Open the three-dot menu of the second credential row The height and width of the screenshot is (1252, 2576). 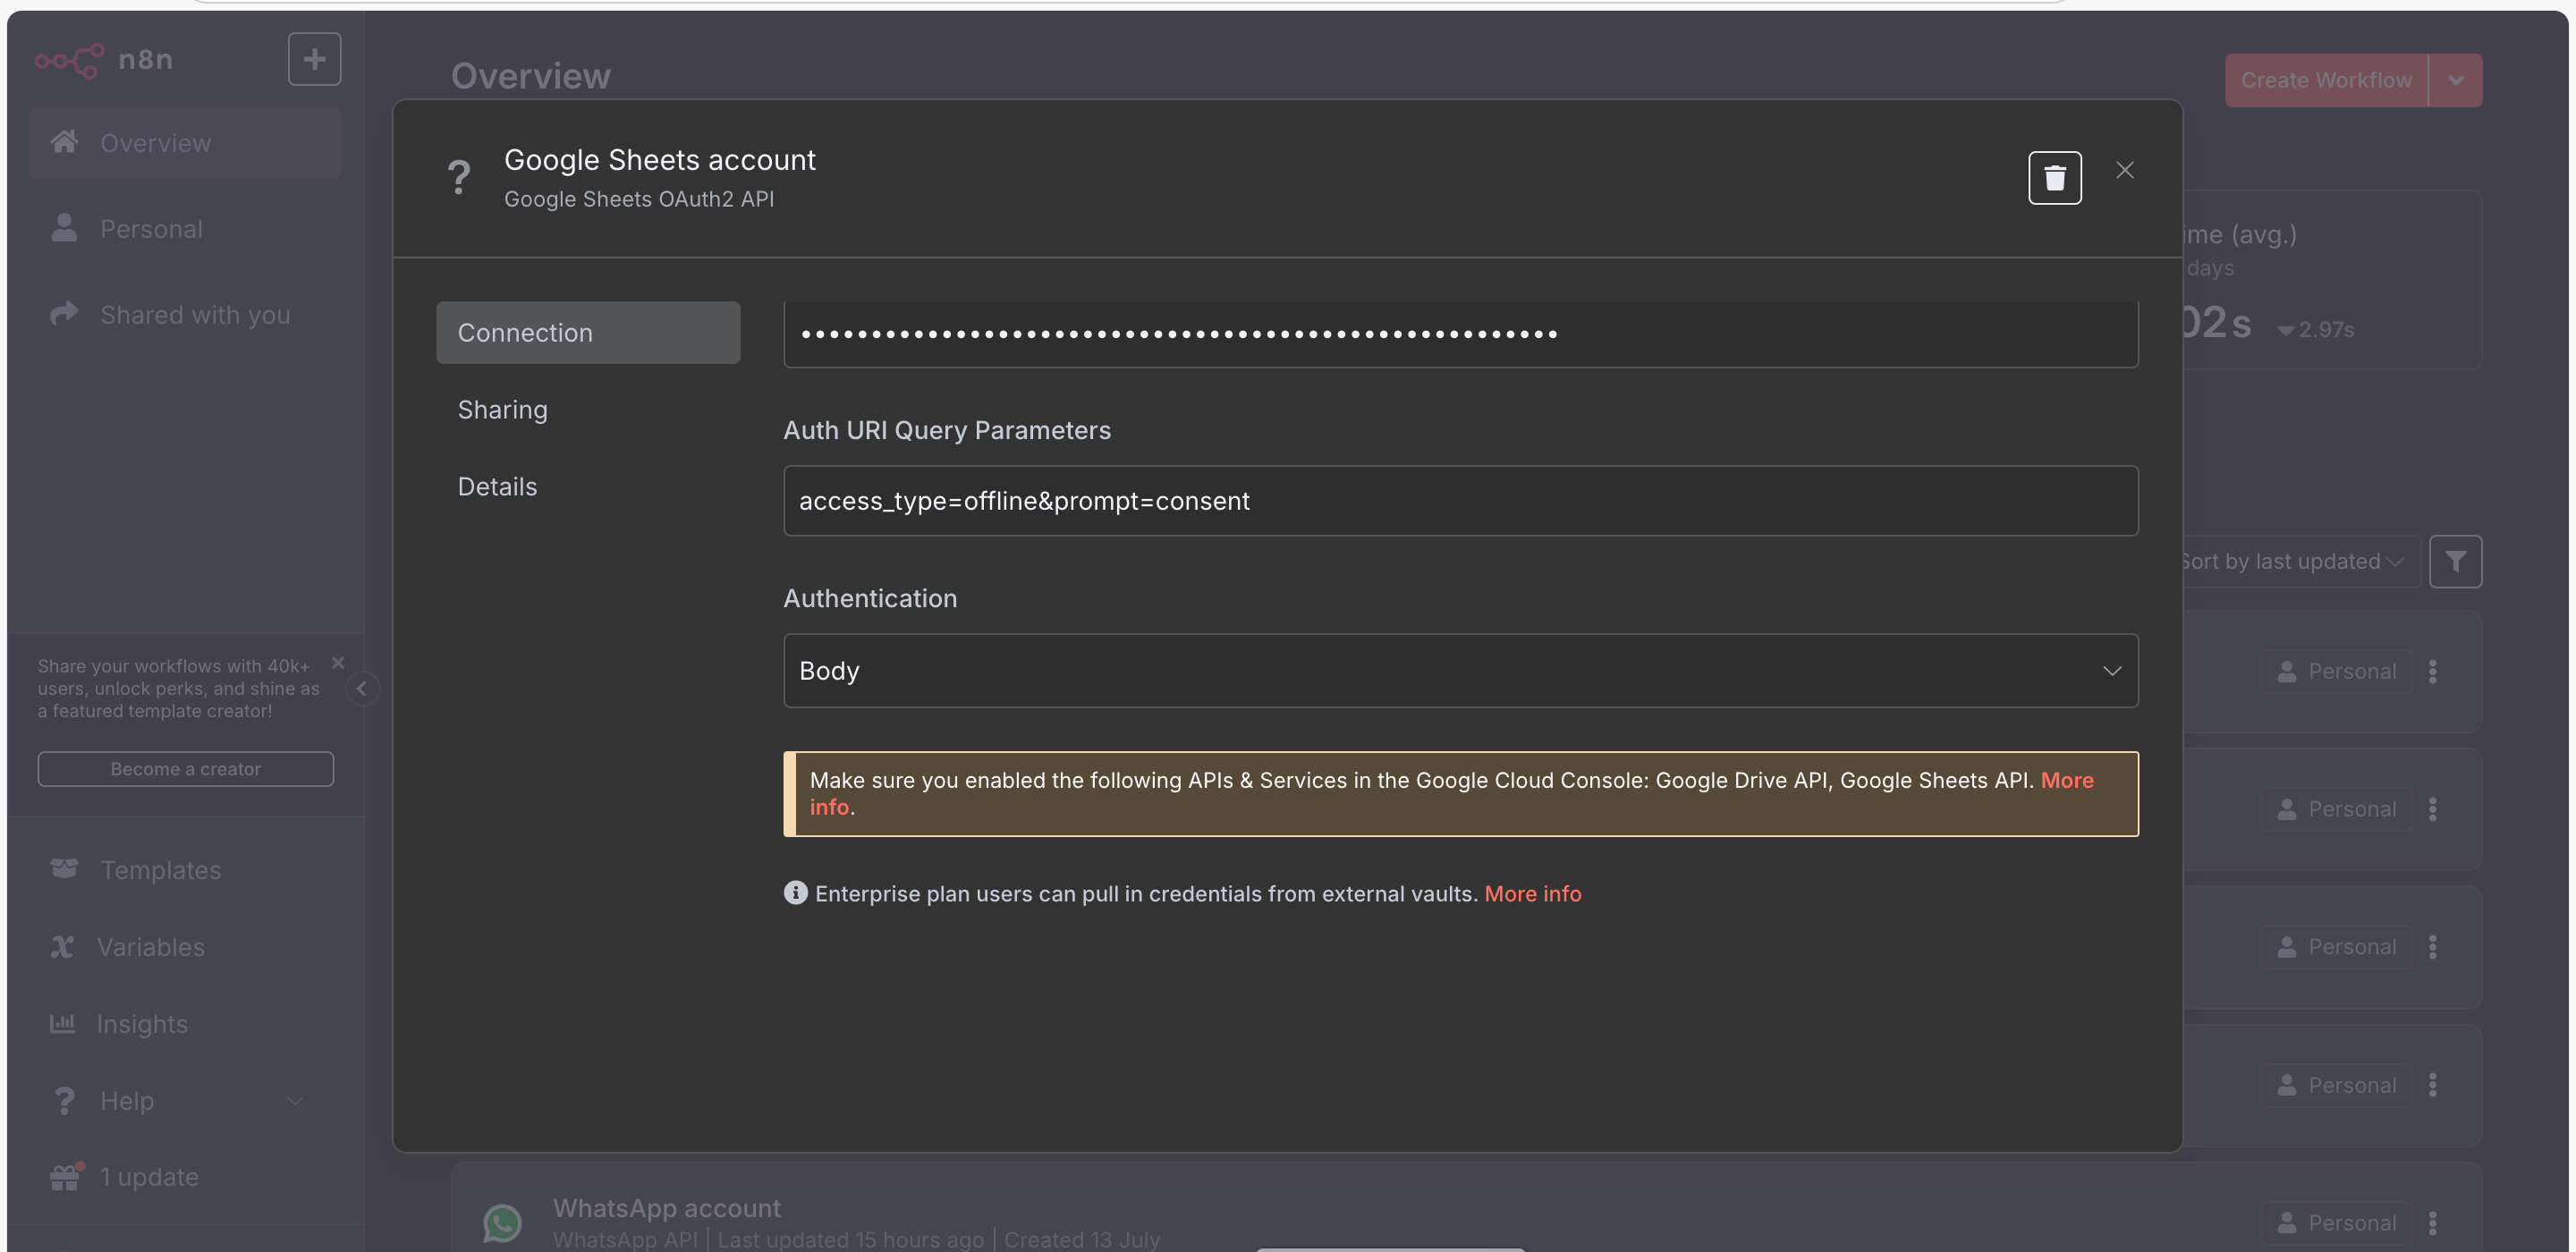tap(2432, 809)
